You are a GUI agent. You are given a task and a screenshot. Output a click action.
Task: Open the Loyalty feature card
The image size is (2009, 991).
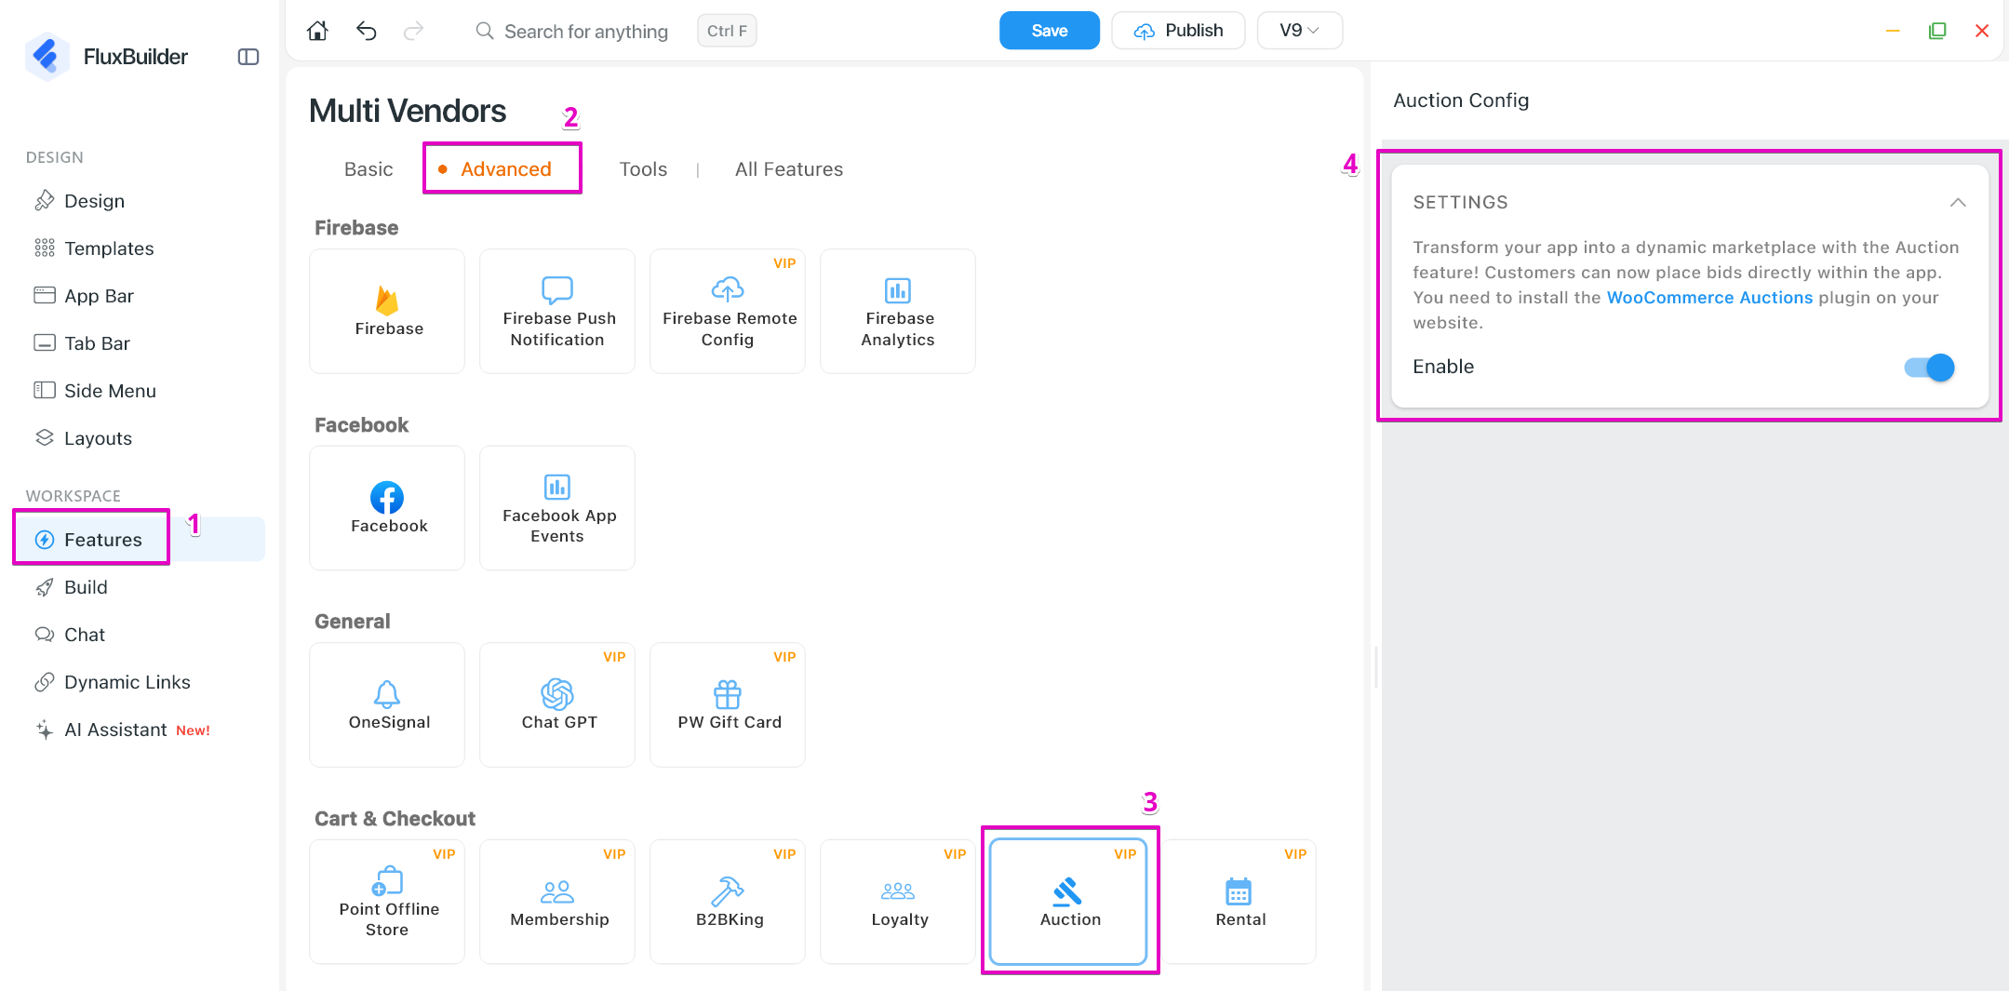898,902
